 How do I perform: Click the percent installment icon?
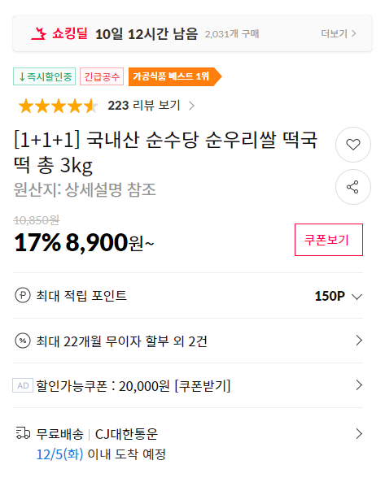coord(23,341)
